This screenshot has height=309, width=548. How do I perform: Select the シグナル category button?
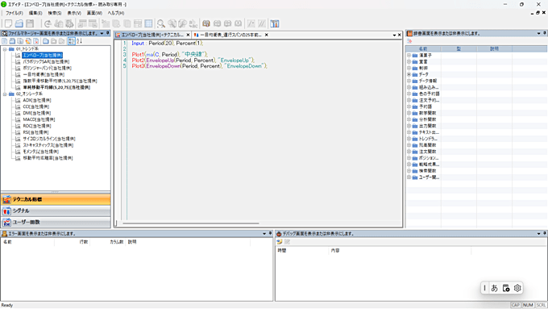tap(56, 211)
